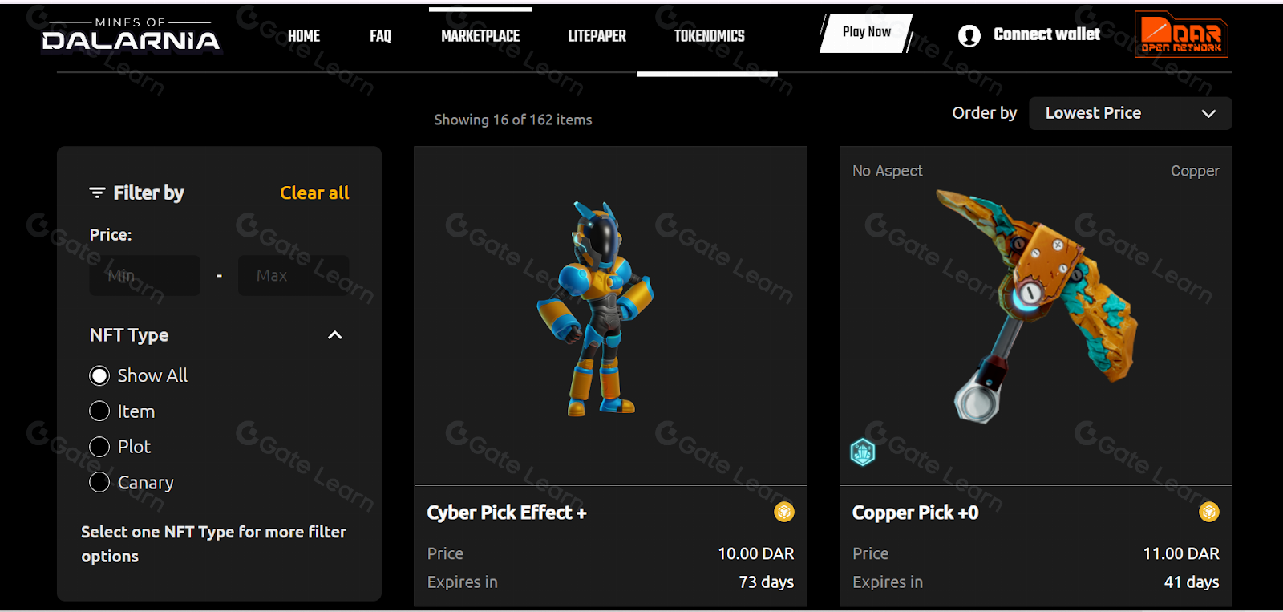Click the Min price input field
The height and width of the screenshot is (612, 1283).
(x=144, y=275)
